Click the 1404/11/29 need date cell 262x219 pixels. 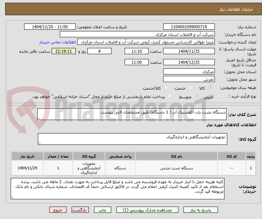[x=28, y=168]
